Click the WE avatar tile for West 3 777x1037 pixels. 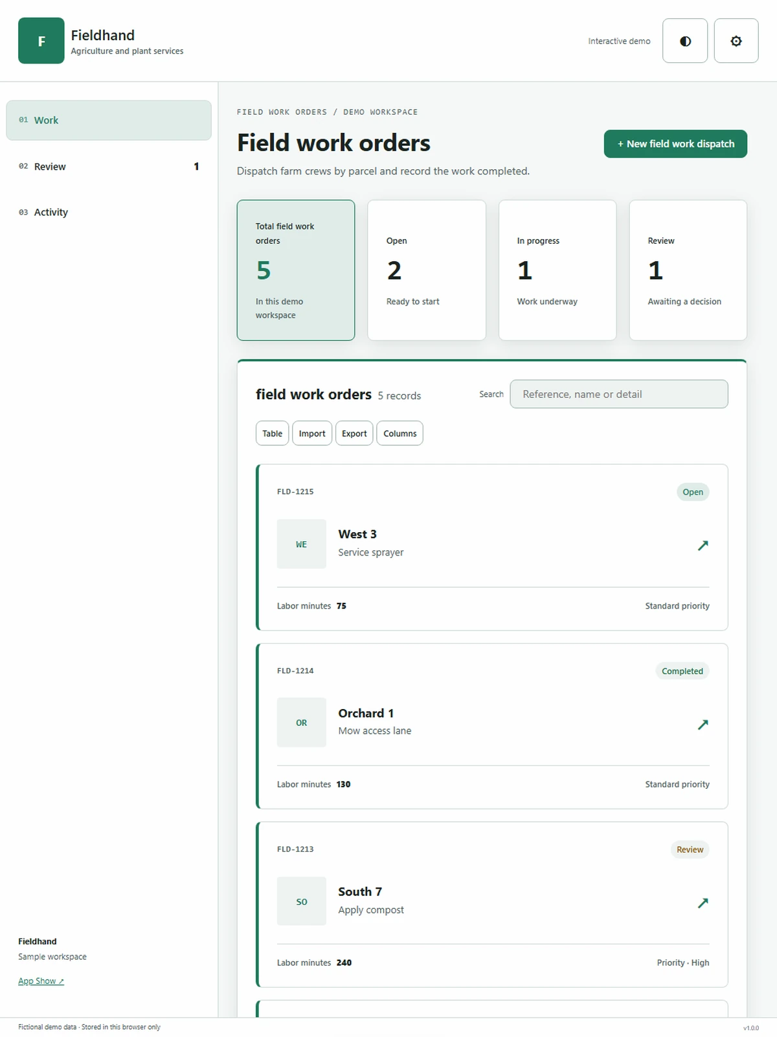(x=302, y=544)
